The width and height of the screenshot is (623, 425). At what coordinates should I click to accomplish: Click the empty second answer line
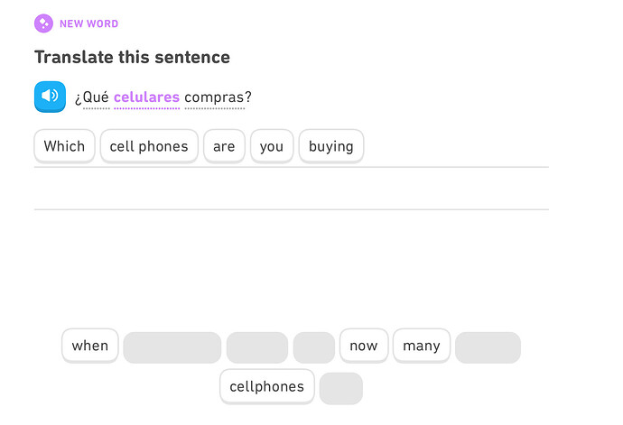(x=291, y=189)
